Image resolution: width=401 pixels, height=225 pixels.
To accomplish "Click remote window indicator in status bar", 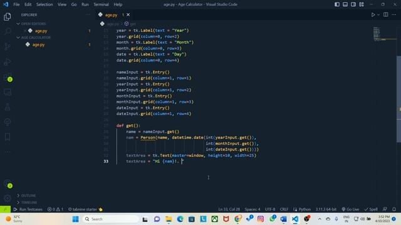I will [x=5, y=209].
